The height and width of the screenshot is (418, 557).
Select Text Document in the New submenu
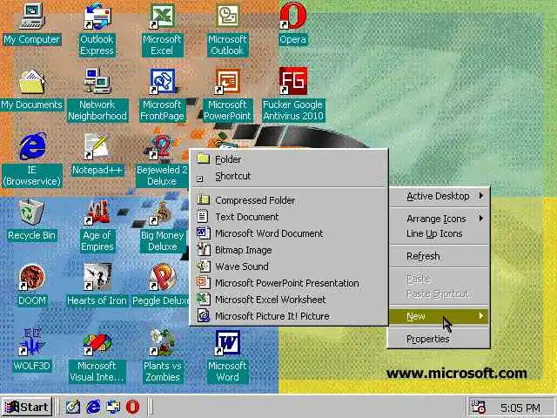tap(289, 217)
